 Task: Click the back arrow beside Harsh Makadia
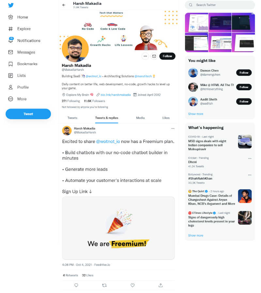click(64, 5)
